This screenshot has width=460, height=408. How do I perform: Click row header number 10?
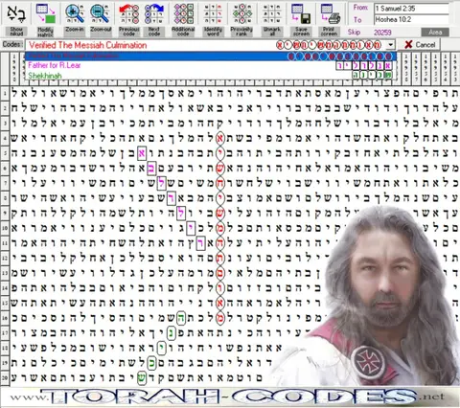click(5, 228)
